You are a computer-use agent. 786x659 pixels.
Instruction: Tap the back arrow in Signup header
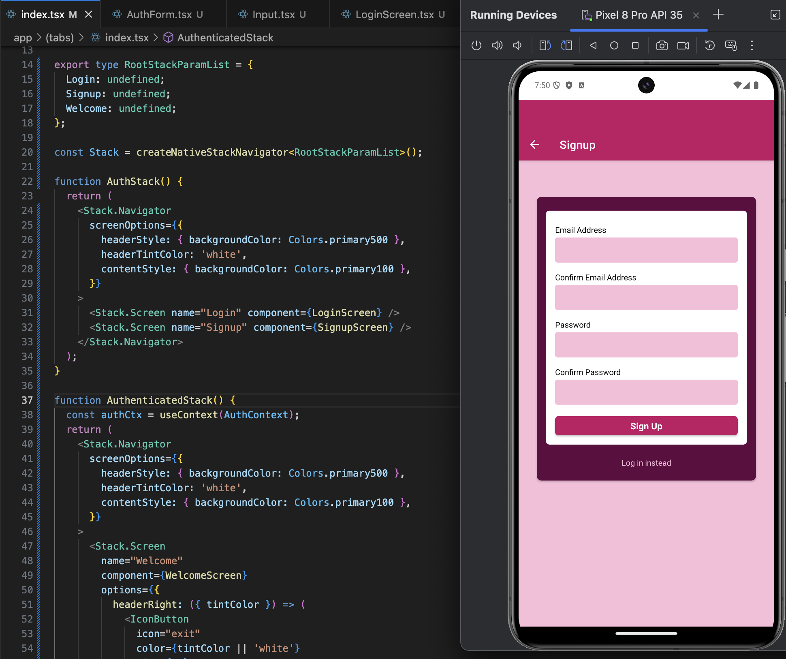coord(535,144)
